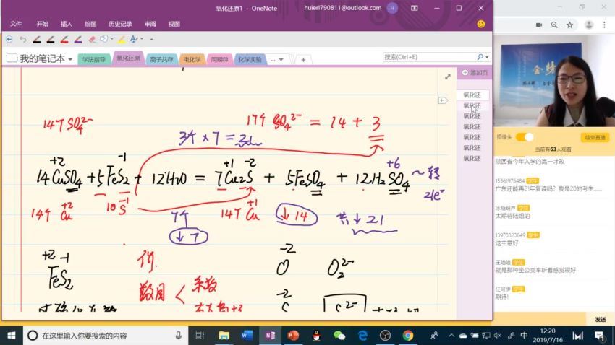Pick the eraser tool

(92, 39)
